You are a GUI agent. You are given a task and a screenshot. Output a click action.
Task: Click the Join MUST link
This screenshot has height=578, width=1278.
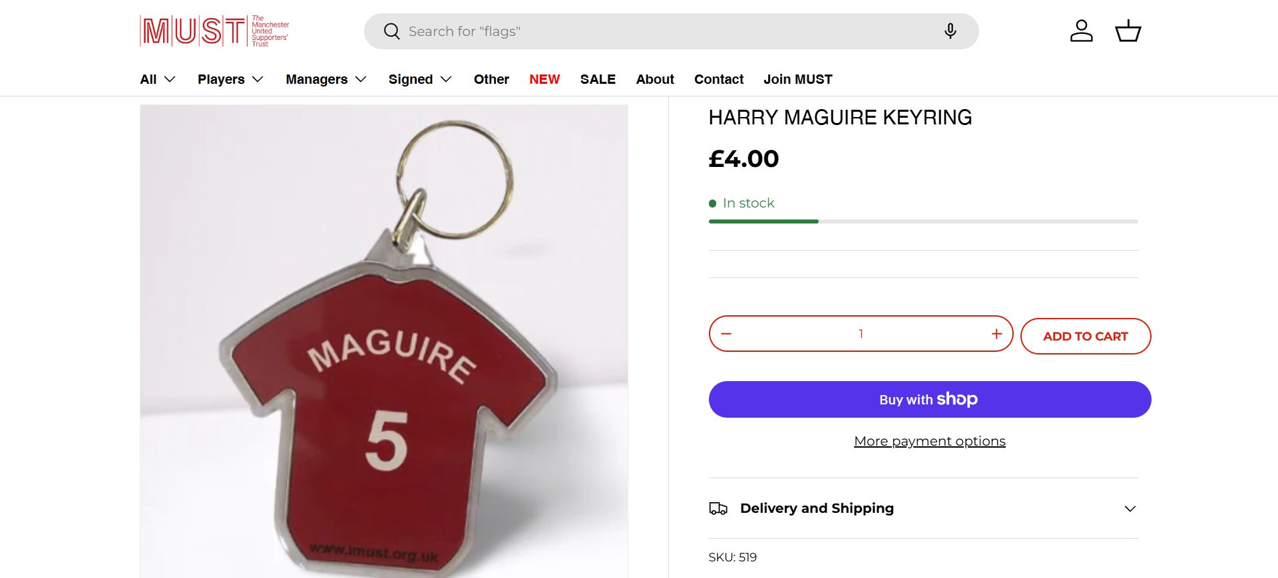pos(797,79)
